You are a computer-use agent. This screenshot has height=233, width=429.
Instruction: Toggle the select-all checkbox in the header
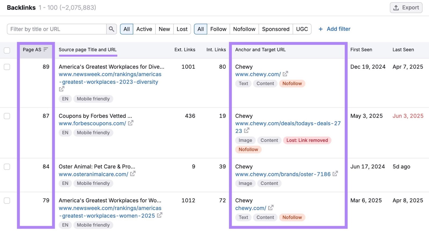(7, 50)
